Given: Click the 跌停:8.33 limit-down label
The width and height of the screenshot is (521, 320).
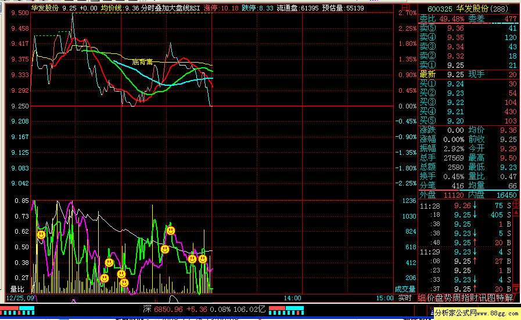Looking at the screenshot, I should point(257,8).
